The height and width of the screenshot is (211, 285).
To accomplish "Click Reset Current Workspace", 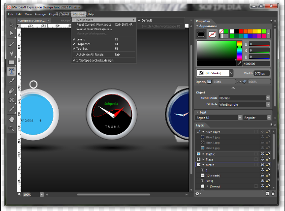I will (104, 24).
